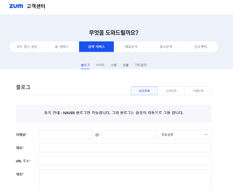Screen dimensions: 233x191
Task: Switch to the 줌 서비스 tab
Action: click(62, 47)
